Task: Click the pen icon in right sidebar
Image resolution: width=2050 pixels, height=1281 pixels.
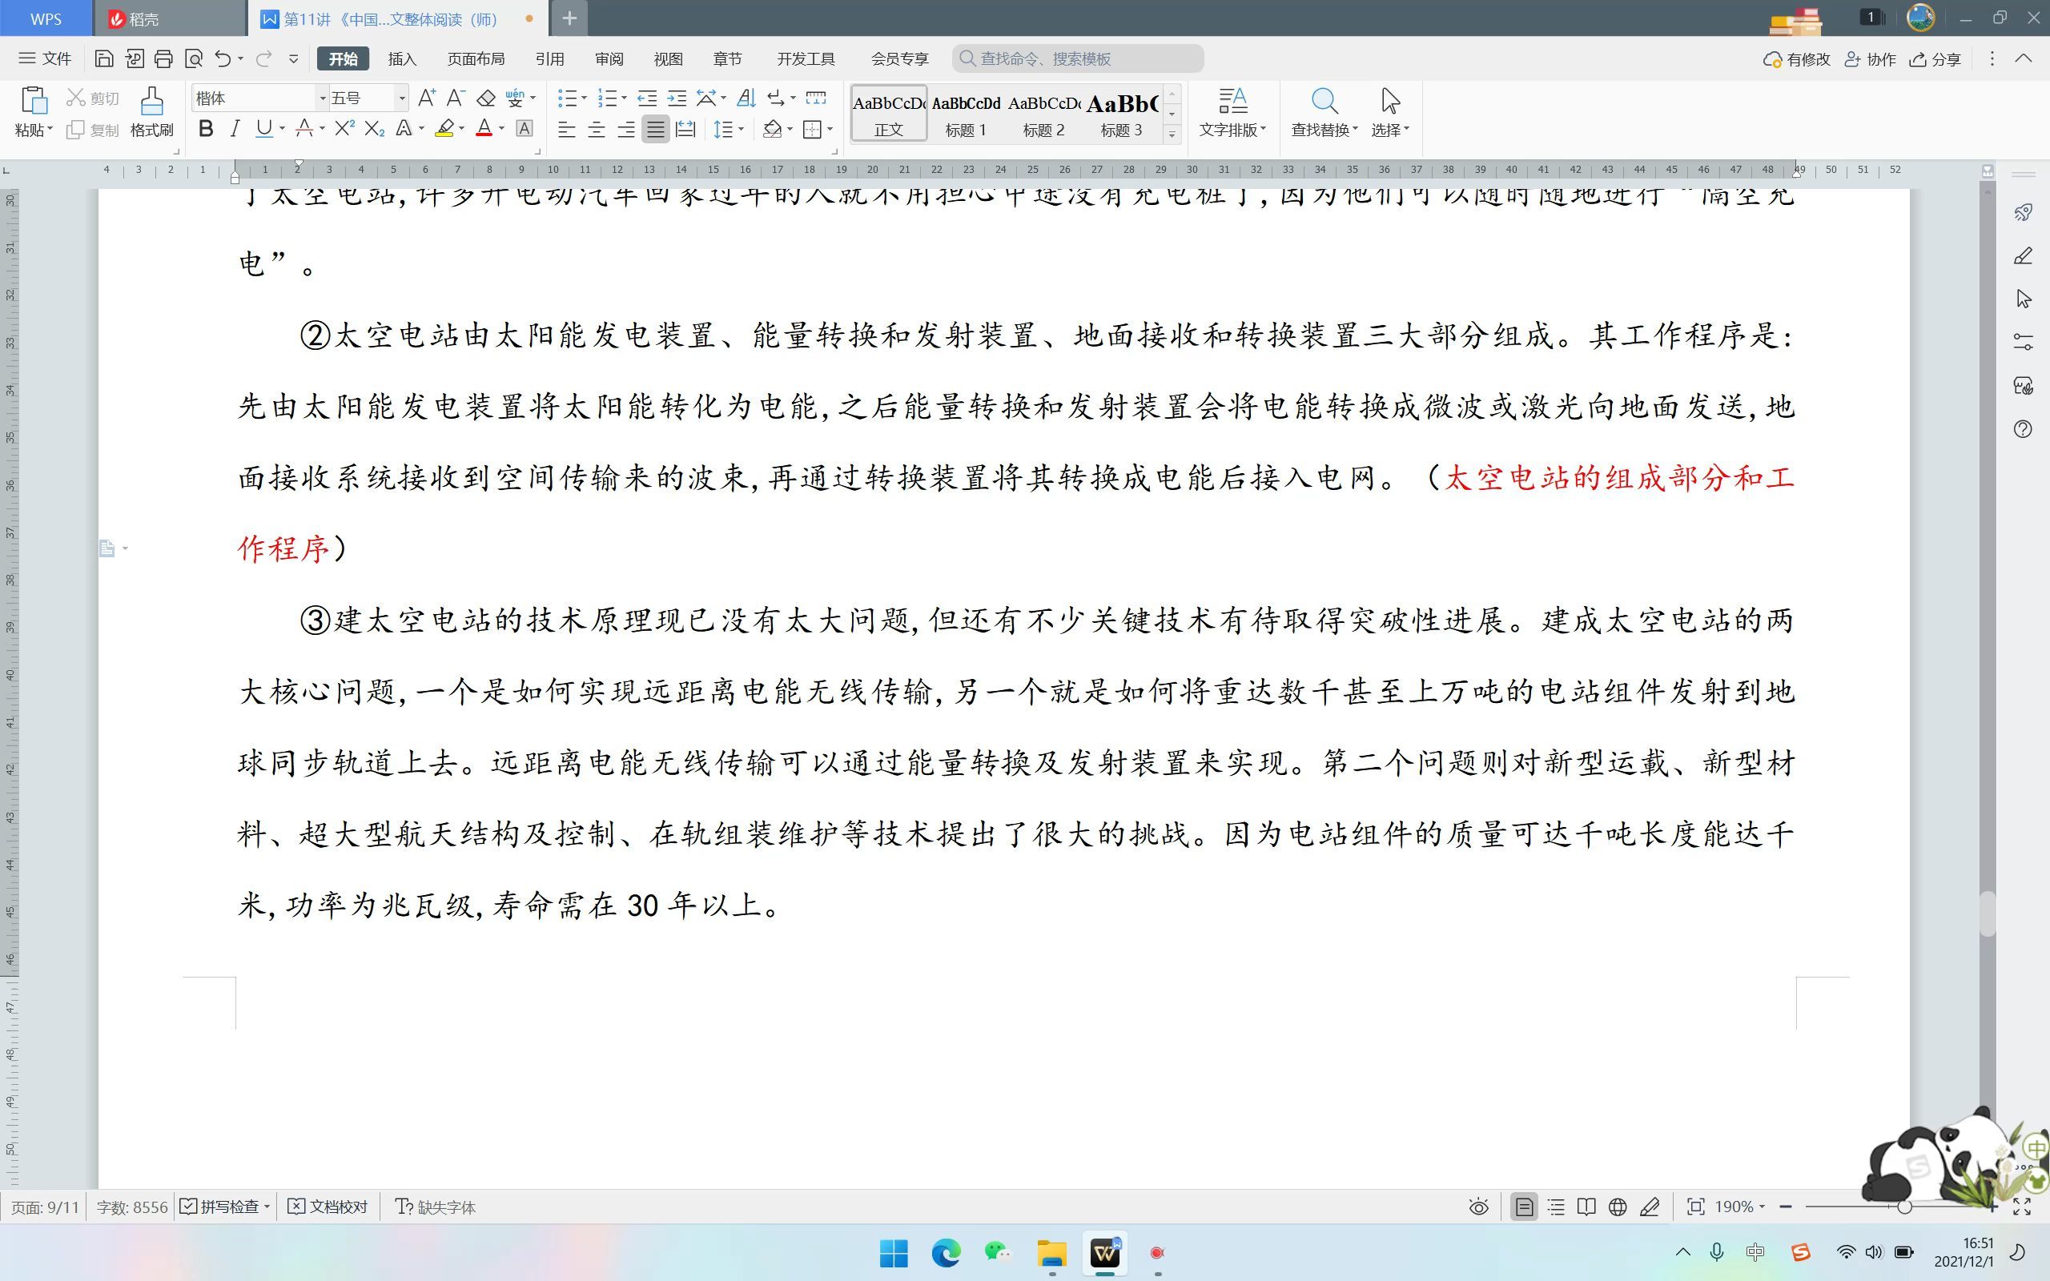Action: click(x=2023, y=256)
